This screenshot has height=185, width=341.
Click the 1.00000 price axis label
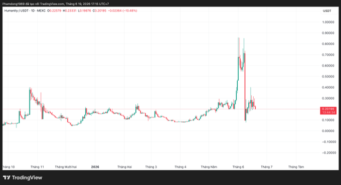coord(328,22)
